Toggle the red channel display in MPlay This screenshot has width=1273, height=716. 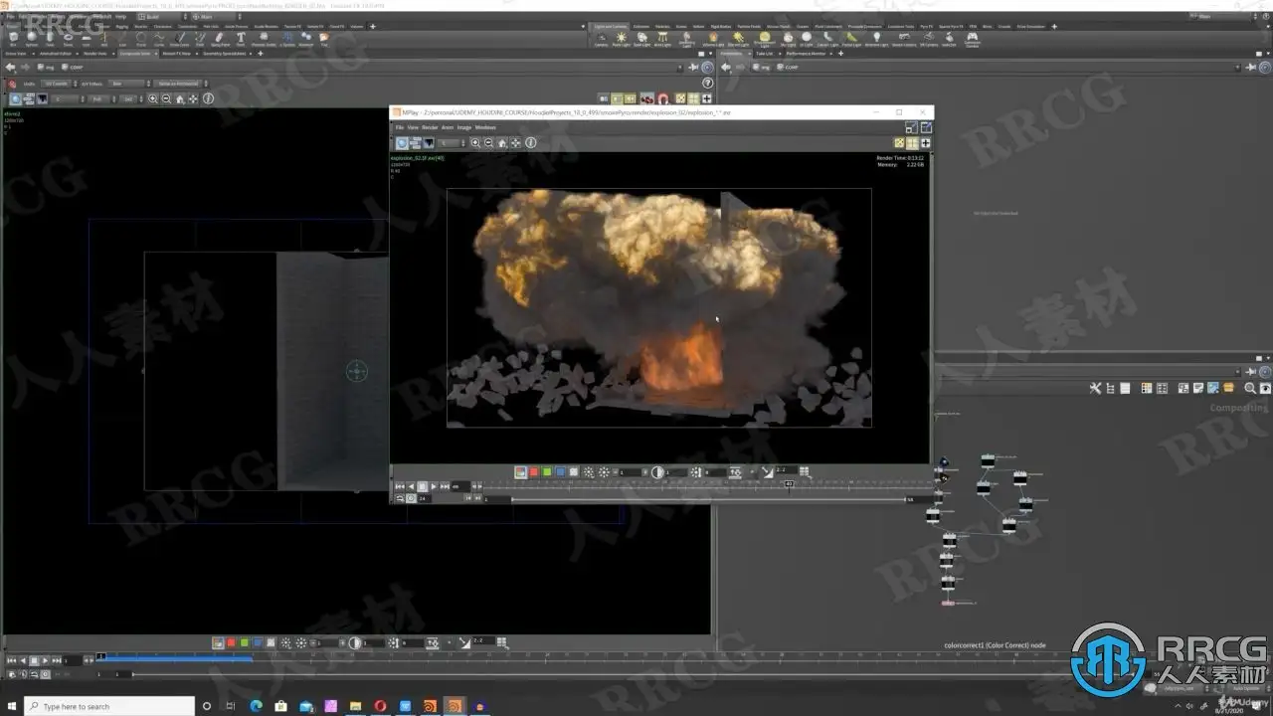tap(533, 472)
